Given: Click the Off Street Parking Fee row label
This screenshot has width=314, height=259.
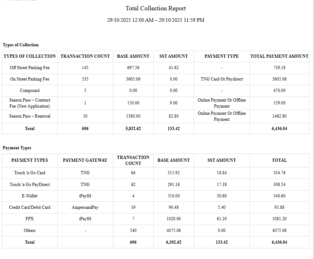Looking at the screenshot, I should click(x=30, y=68).
